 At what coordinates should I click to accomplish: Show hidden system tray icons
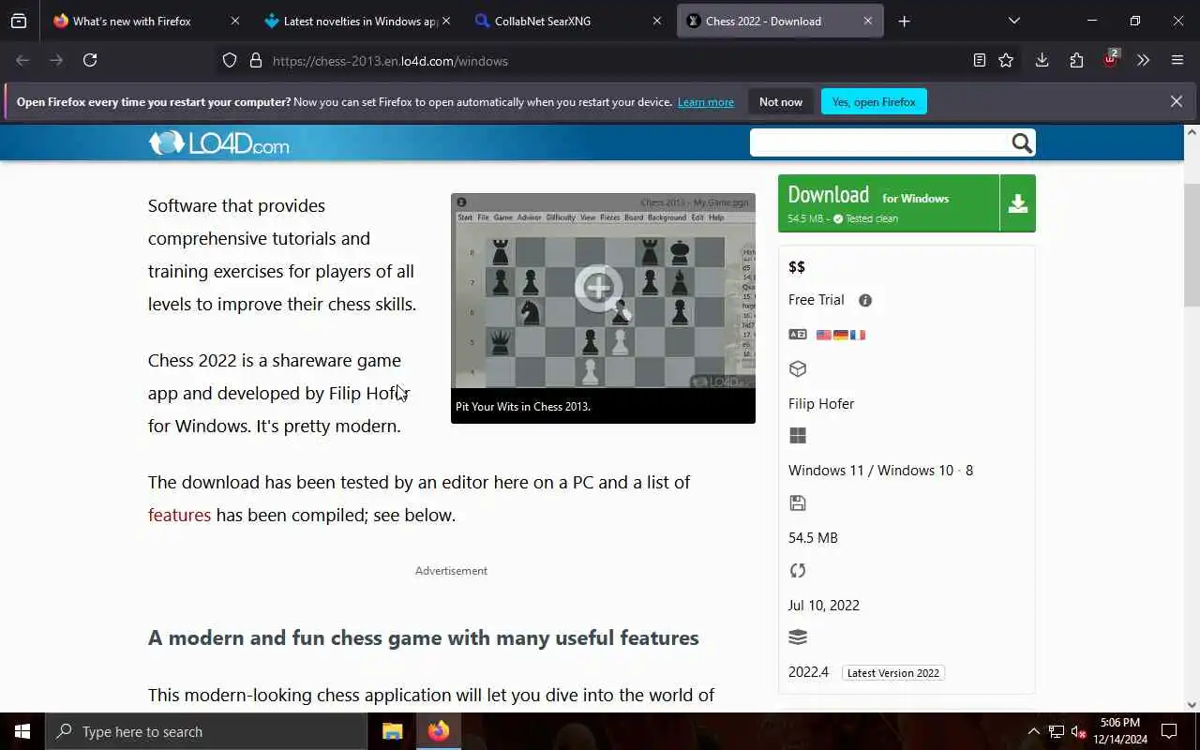coord(1033,731)
